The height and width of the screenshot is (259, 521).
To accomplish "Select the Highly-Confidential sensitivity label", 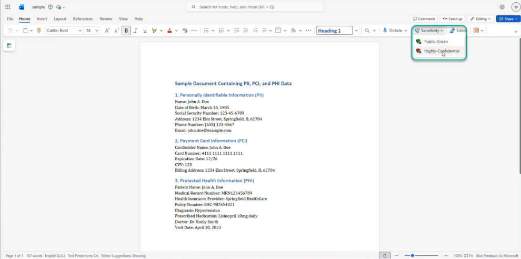I will point(441,51).
